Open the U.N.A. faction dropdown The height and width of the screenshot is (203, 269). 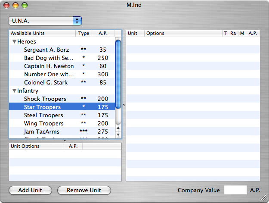pos(45,21)
